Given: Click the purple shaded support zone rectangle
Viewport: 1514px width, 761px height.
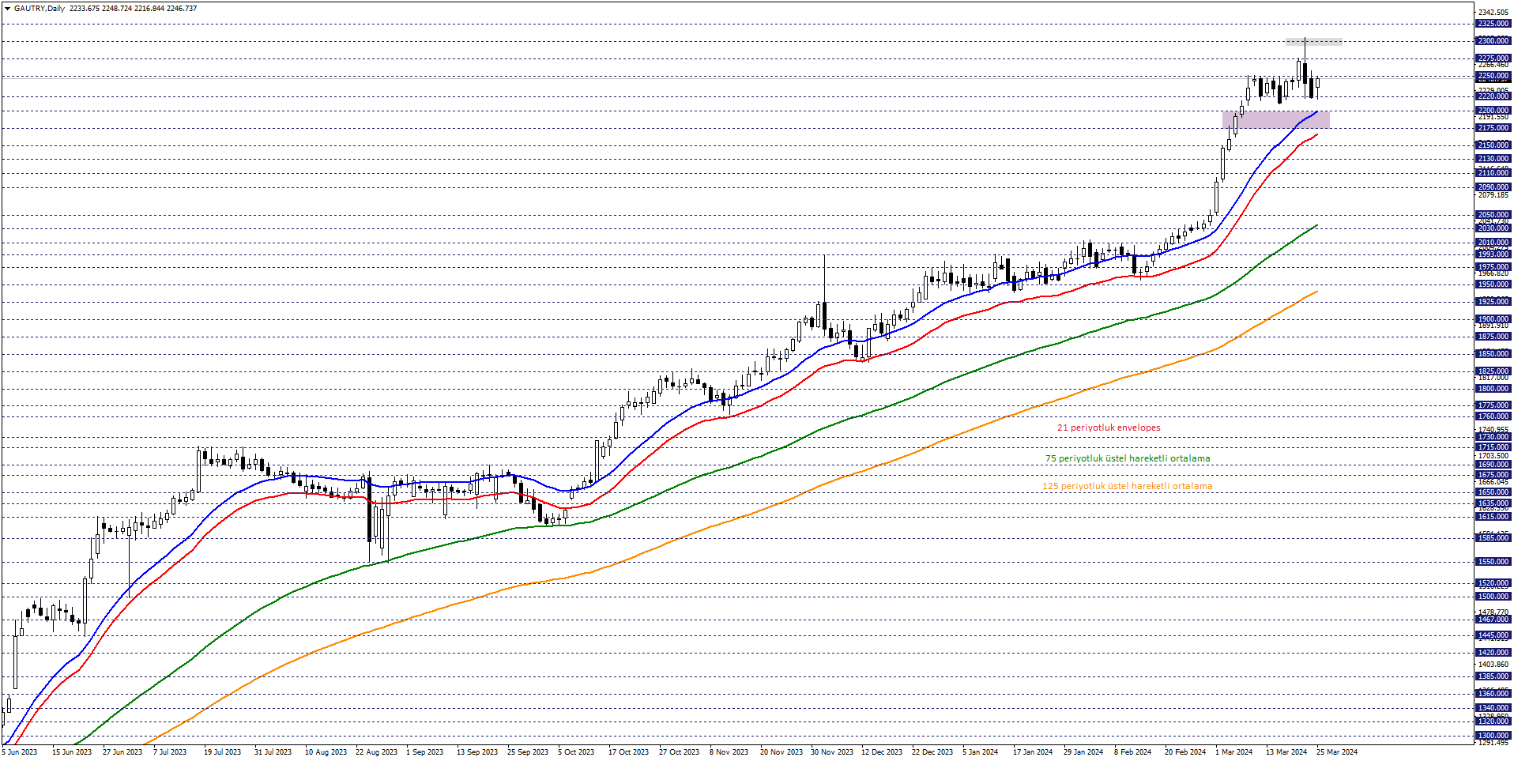Looking at the screenshot, I should (1275, 119).
